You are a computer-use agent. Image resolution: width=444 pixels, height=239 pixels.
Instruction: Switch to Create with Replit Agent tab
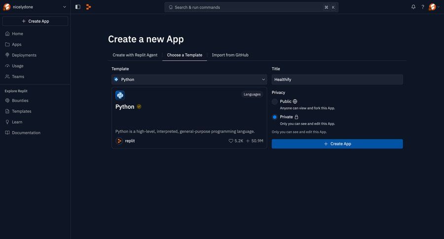pos(135,55)
